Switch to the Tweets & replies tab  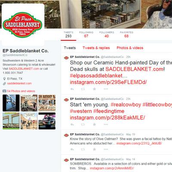pos(96,48)
